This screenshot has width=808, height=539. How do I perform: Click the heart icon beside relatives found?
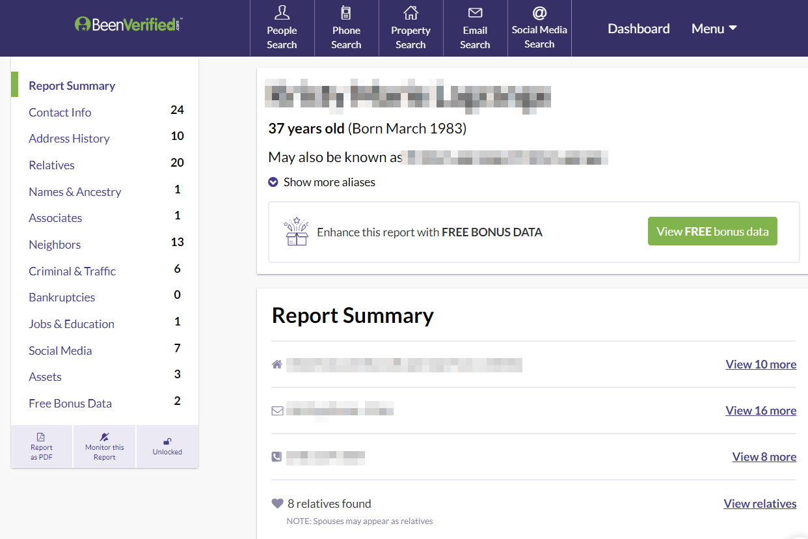276,503
